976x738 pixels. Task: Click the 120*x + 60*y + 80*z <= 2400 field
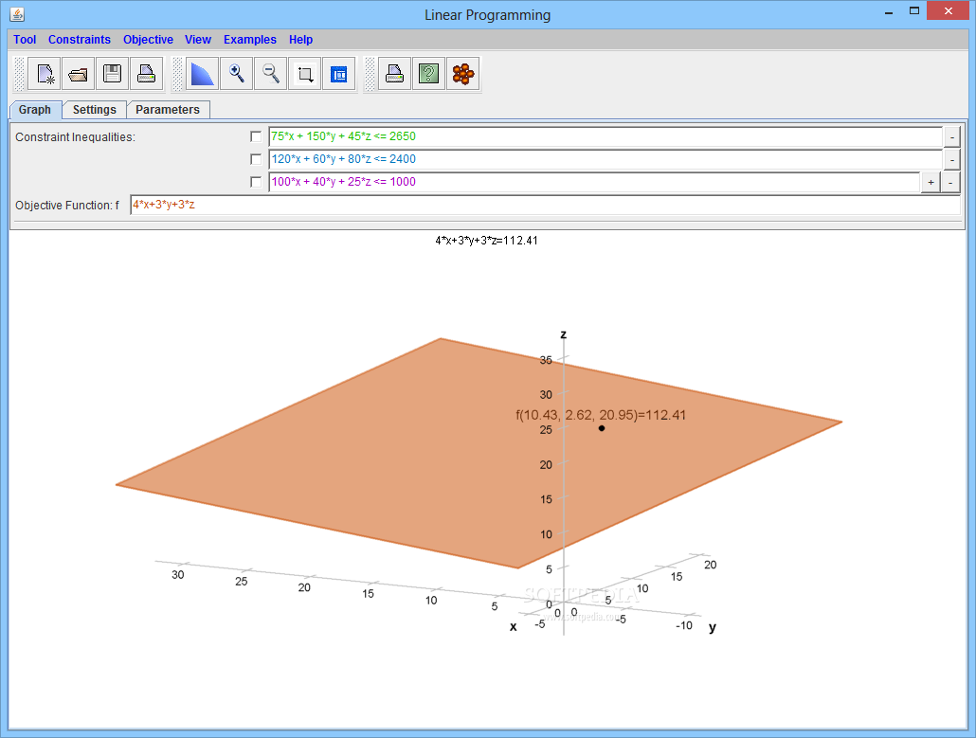(x=605, y=159)
